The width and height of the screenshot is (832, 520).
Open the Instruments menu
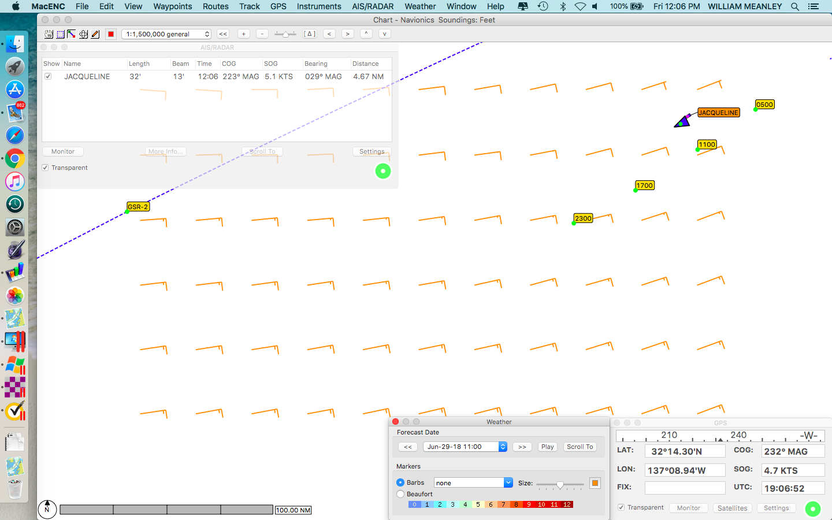coord(319,6)
